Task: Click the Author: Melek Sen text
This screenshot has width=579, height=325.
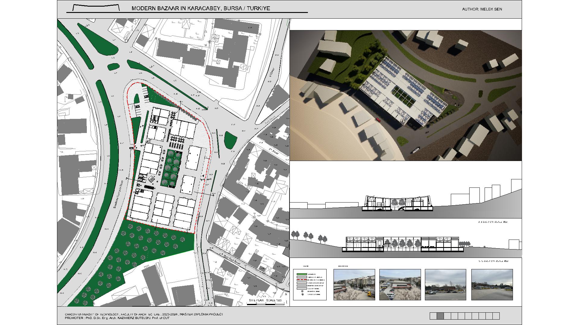Action: (482, 9)
